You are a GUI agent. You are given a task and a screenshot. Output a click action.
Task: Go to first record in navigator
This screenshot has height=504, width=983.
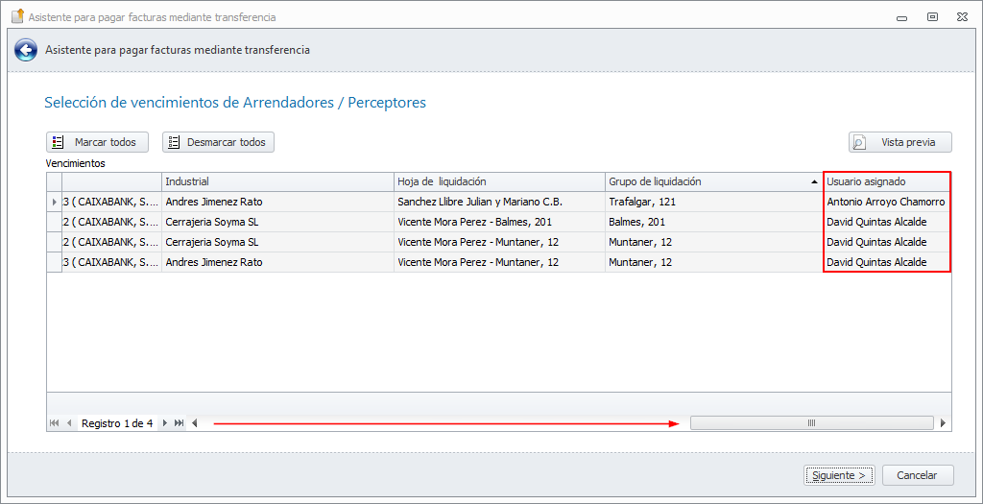tap(54, 423)
